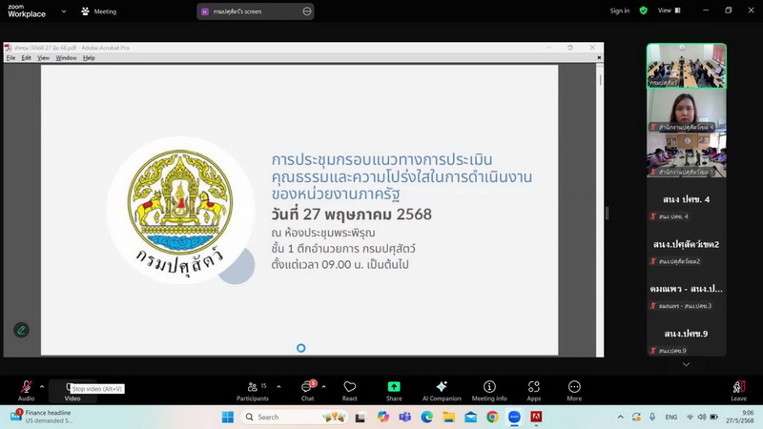
Task: Open File Explorer from taskbar
Action: pyautogui.click(x=448, y=417)
